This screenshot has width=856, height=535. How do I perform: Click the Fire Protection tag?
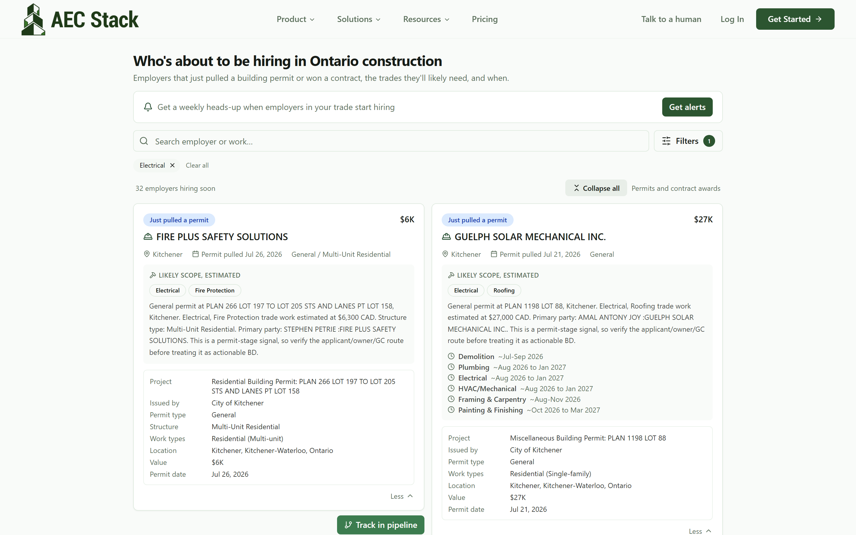click(215, 290)
